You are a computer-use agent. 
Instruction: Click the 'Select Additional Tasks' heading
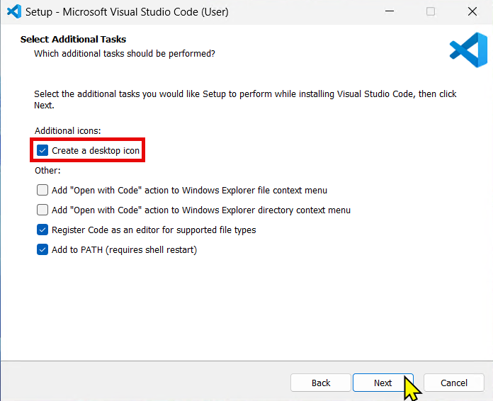73,39
